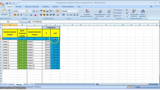
Task: Apply percent style format
Action: point(67,15)
